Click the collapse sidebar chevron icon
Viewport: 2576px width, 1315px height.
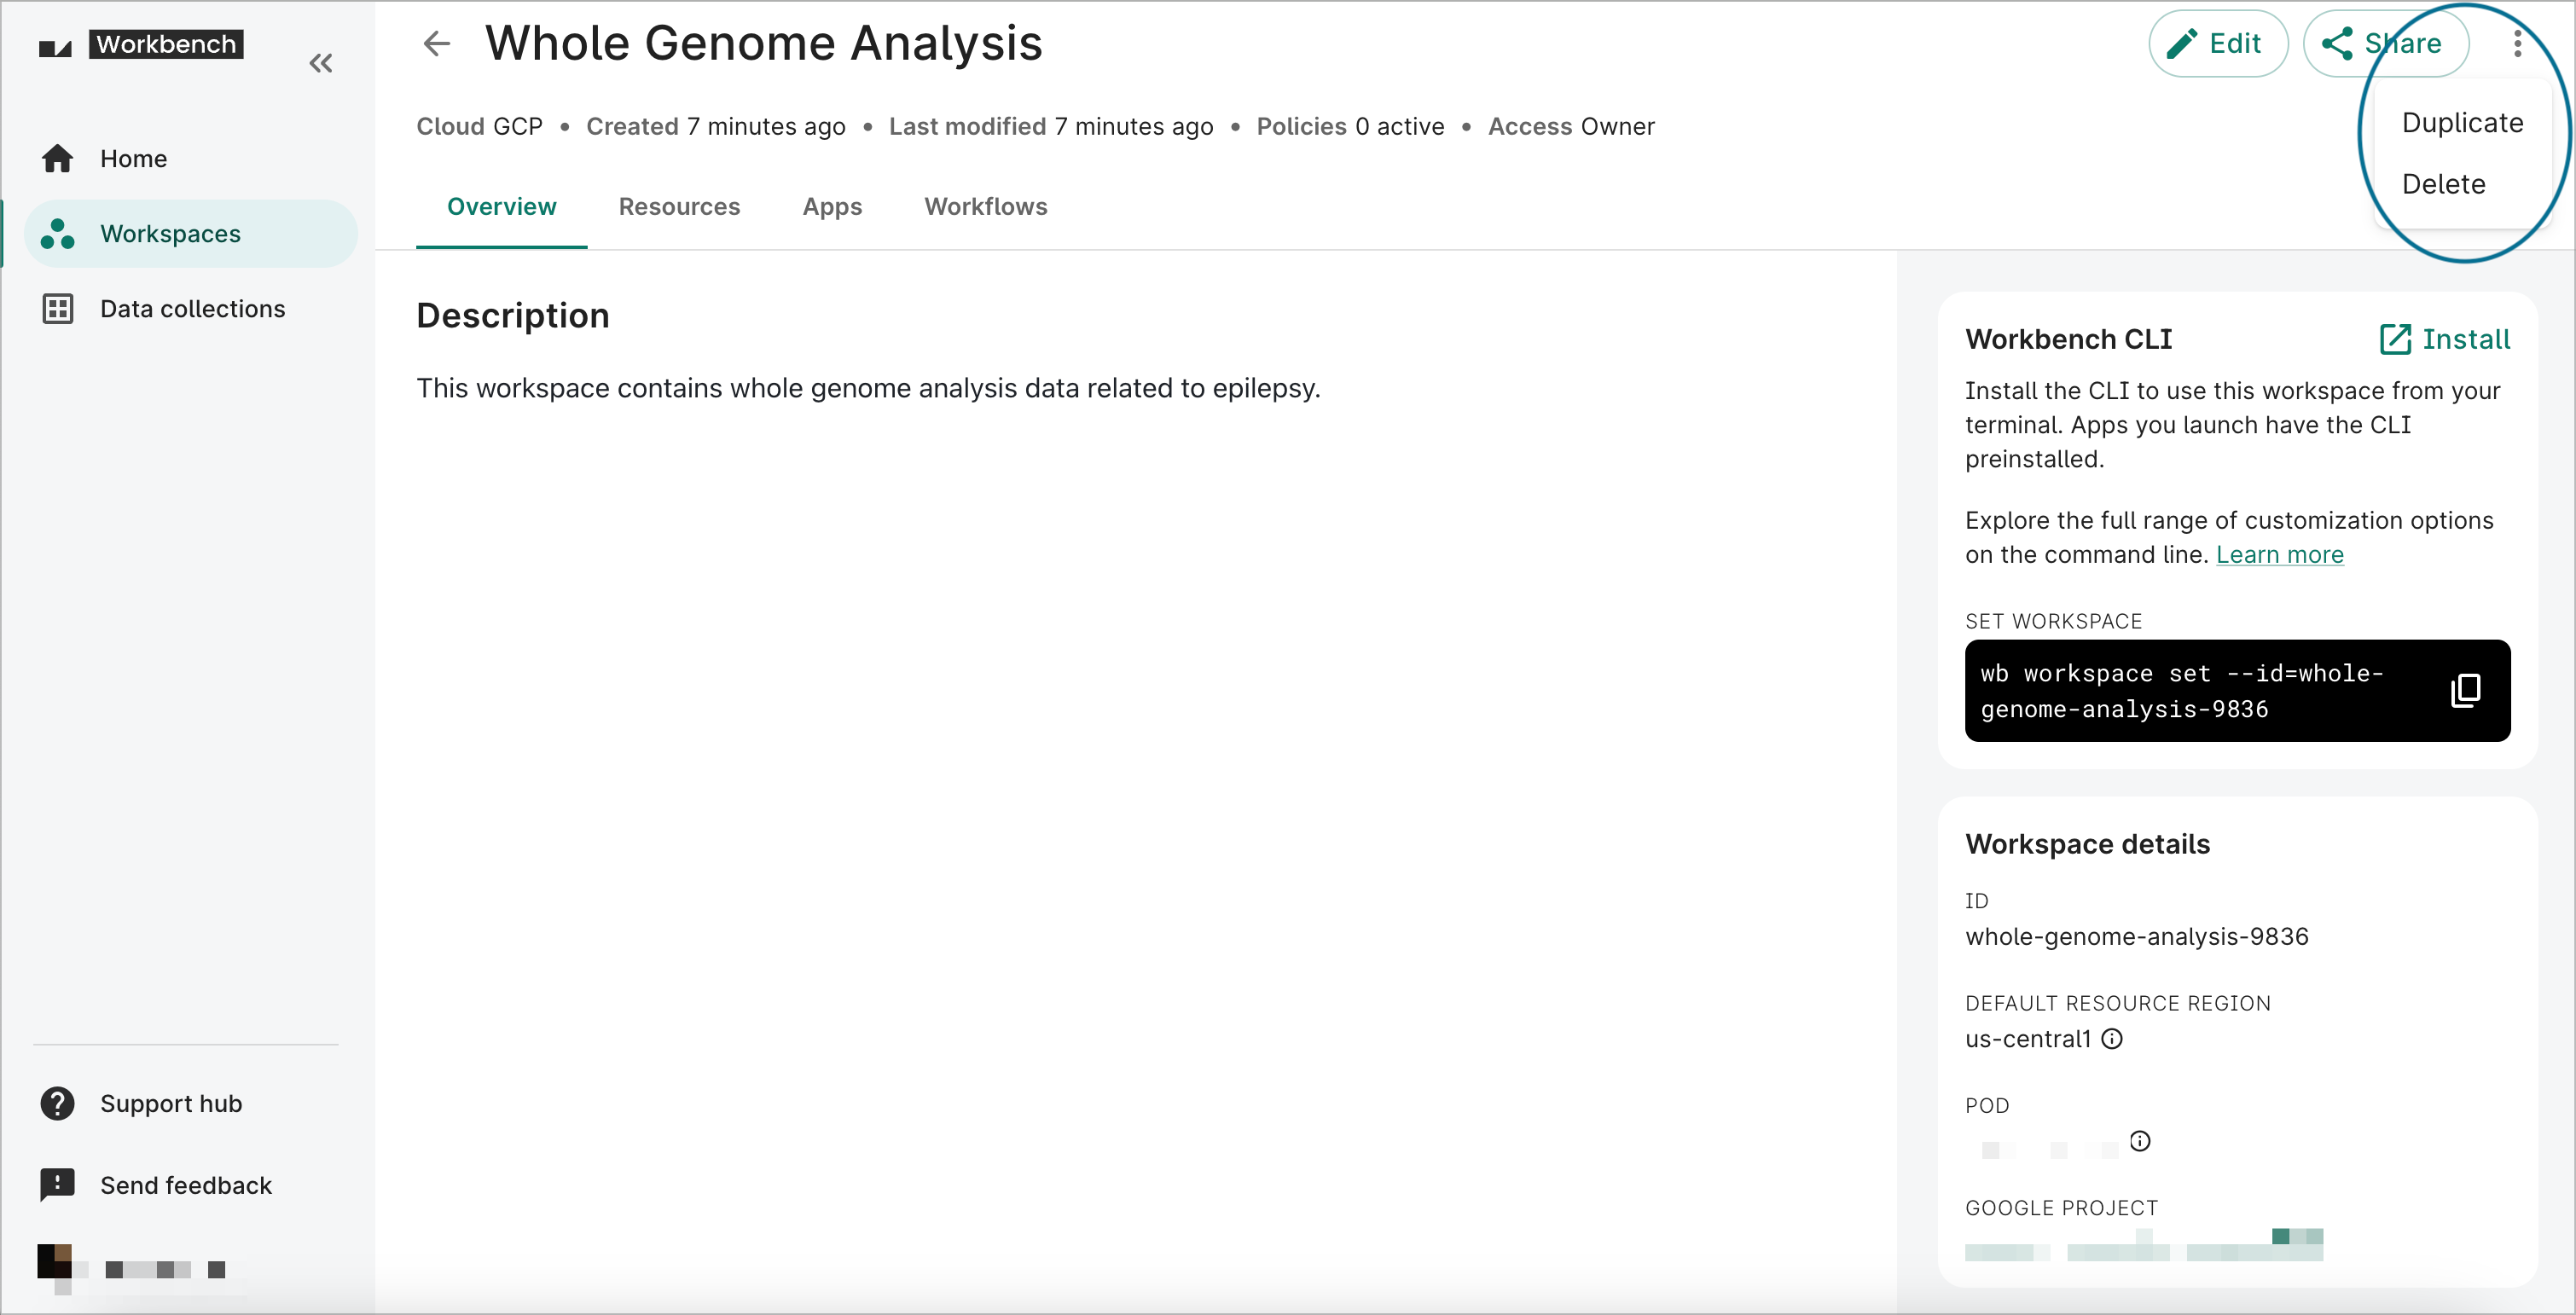(322, 64)
